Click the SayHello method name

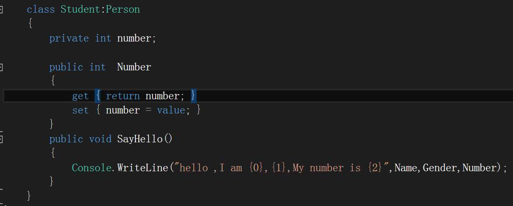point(140,139)
